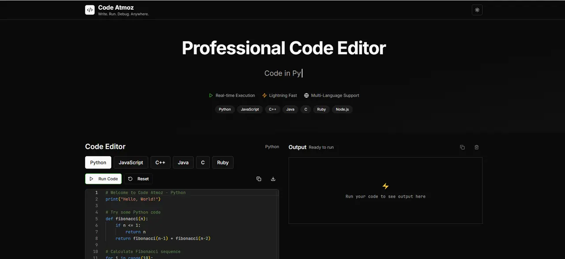Image resolution: width=565 pixels, height=259 pixels.
Task: Click the 'return fibonacci(n-1) + fibonacci(n-2)' line
Action: 163,239
